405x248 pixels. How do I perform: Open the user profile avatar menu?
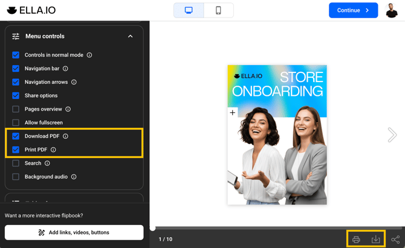(392, 10)
